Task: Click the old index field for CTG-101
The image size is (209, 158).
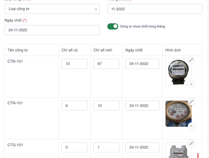Action: [x=74, y=147]
